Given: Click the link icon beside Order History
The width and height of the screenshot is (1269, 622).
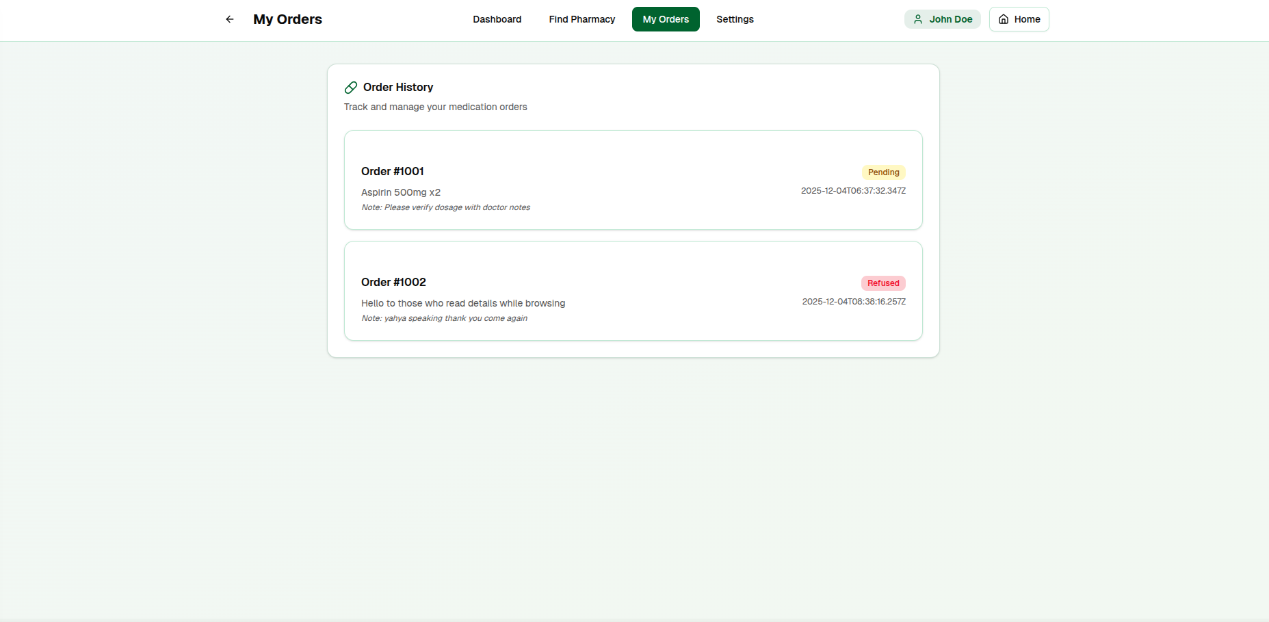Looking at the screenshot, I should (x=351, y=87).
